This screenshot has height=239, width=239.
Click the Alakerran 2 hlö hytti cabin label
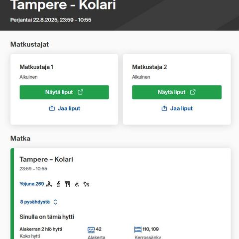pyautogui.click(x=41, y=229)
